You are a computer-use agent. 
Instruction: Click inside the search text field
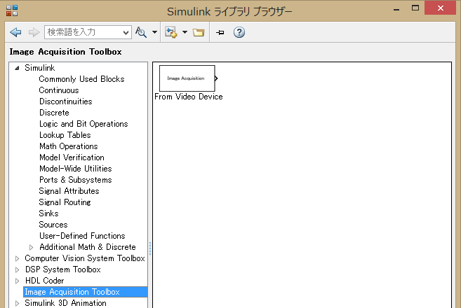[x=83, y=32]
